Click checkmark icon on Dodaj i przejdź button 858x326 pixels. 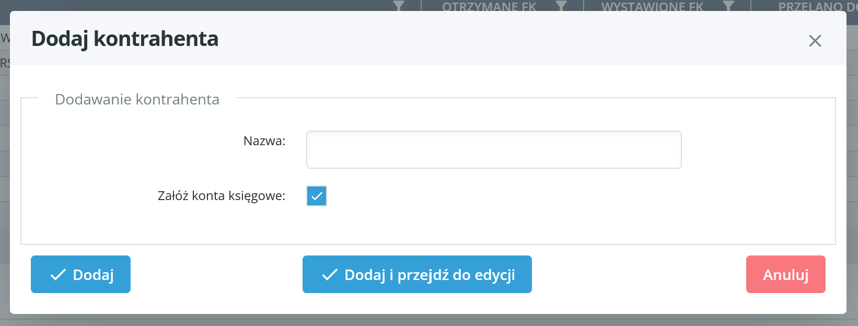(330, 275)
